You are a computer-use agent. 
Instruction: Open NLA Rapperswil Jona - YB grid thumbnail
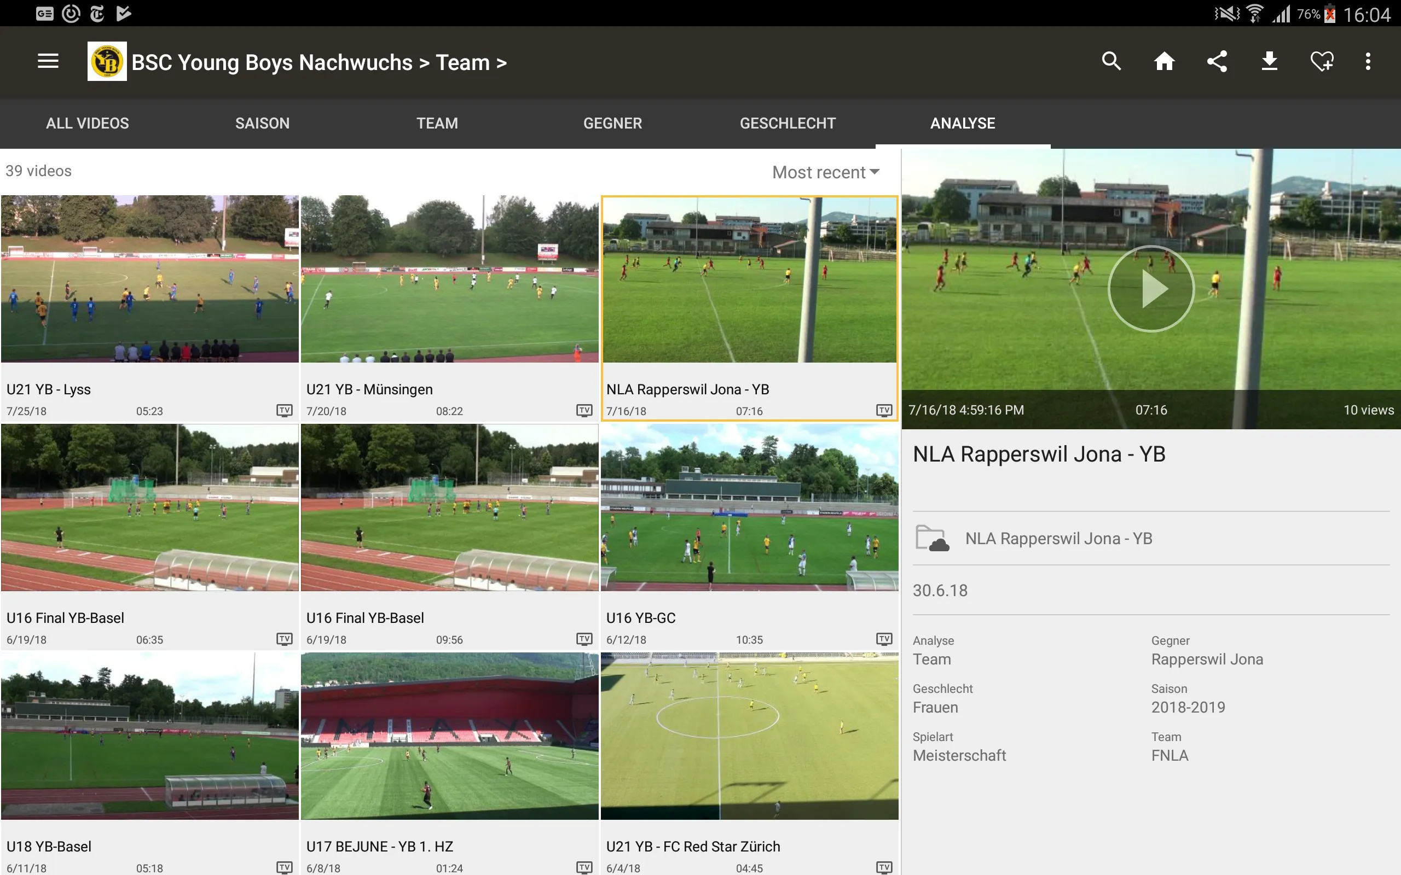[x=750, y=280]
